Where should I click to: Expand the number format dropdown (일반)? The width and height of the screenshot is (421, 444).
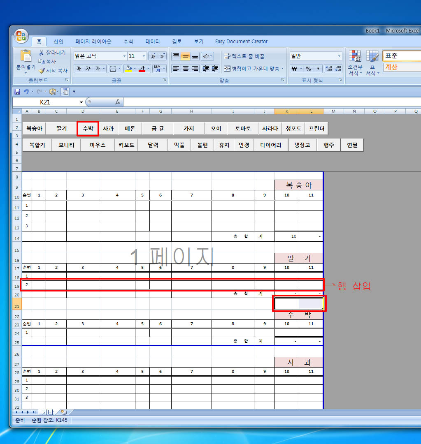click(339, 56)
